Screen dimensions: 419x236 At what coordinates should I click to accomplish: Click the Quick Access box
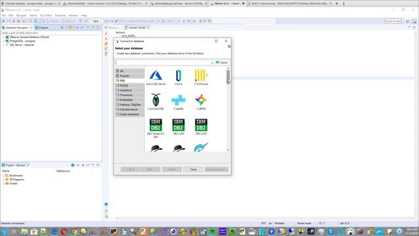point(393,21)
